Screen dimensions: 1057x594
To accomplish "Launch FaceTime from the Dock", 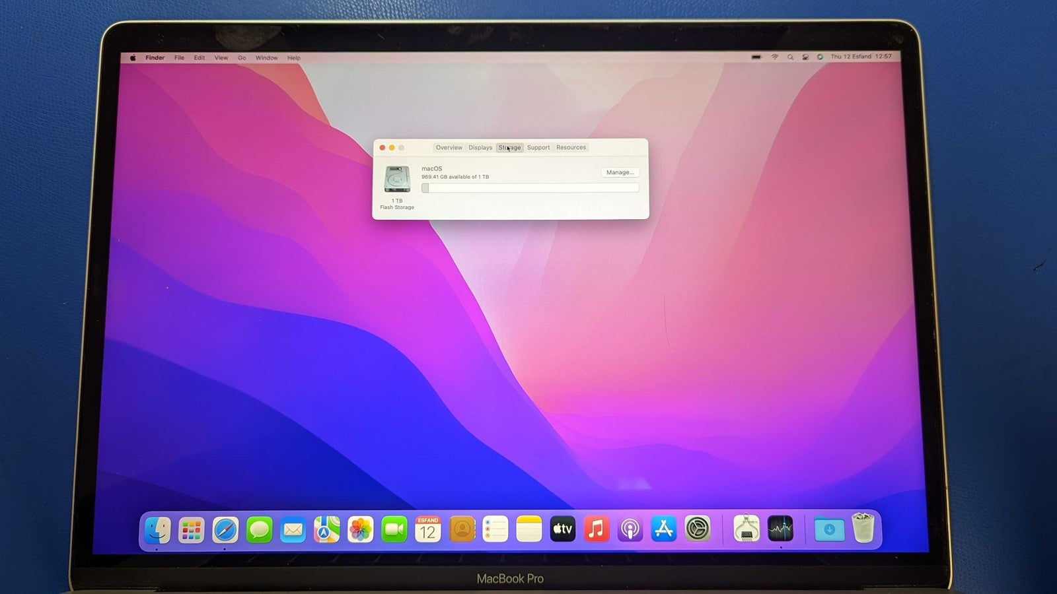I will click(394, 529).
